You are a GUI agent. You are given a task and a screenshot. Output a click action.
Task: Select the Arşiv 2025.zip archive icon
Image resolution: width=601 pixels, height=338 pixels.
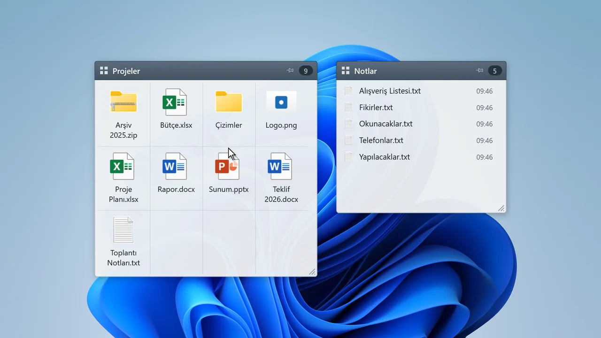123,102
